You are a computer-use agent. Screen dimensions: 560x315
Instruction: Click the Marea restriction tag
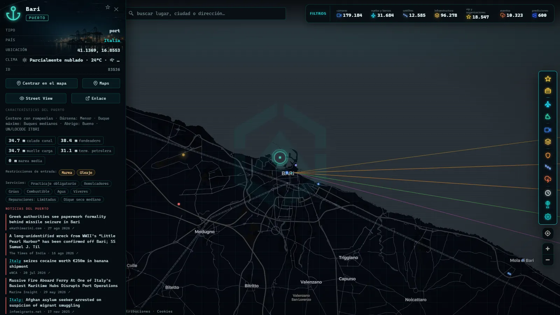pos(67,173)
